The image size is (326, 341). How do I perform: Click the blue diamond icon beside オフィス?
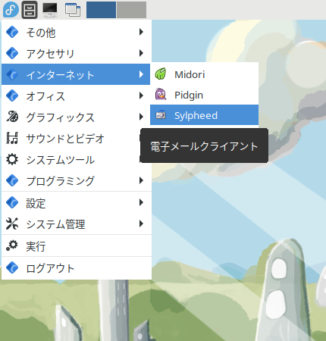click(12, 95)
